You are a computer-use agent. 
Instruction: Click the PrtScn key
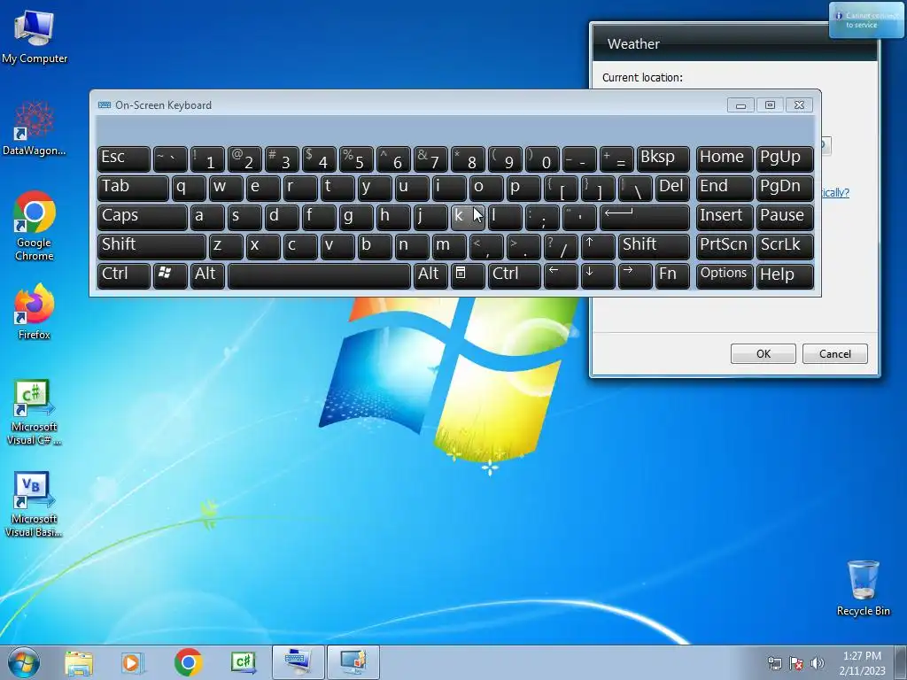click(x=725, y=246)
